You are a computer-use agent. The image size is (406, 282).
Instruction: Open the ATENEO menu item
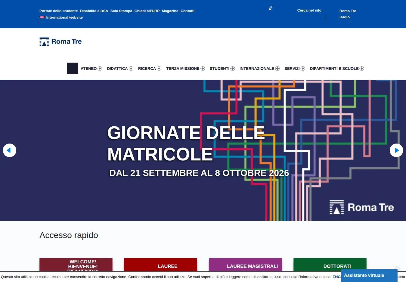89,69
